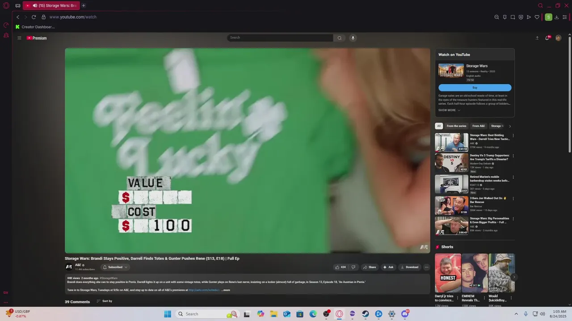Expand SHOW MORE in Storage Wars card
Image resolution: width=572 pixels, height=321 pixels.
click(x=449, y=110)
